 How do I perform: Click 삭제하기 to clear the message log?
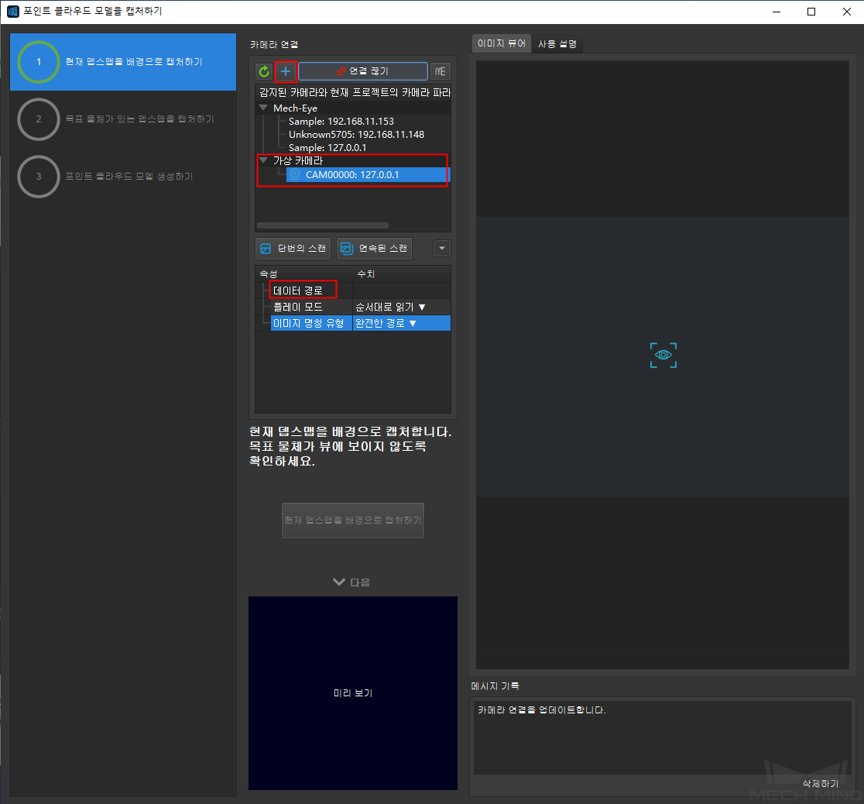click(820, 784)
